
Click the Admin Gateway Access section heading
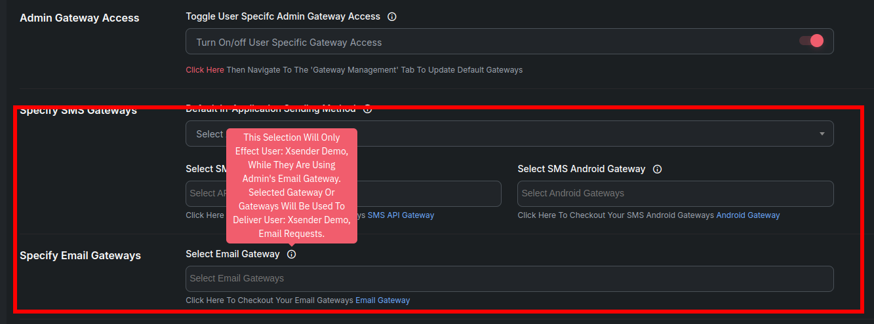(79, 18)
